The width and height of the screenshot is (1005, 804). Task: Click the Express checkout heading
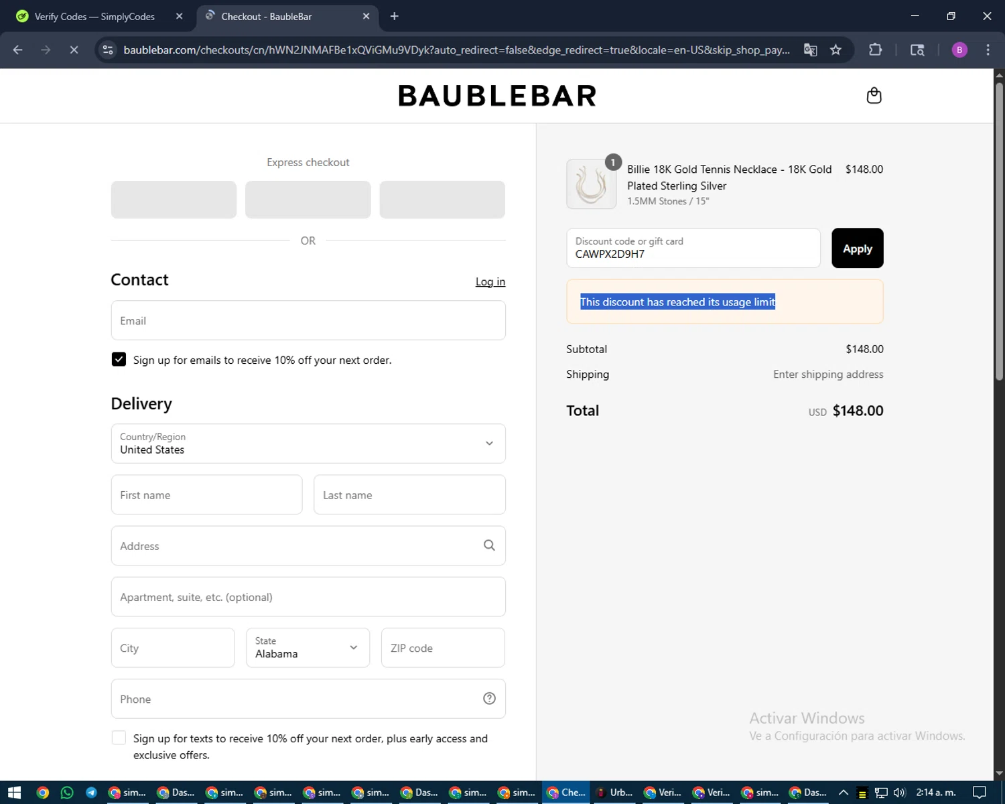coord(308,162)
